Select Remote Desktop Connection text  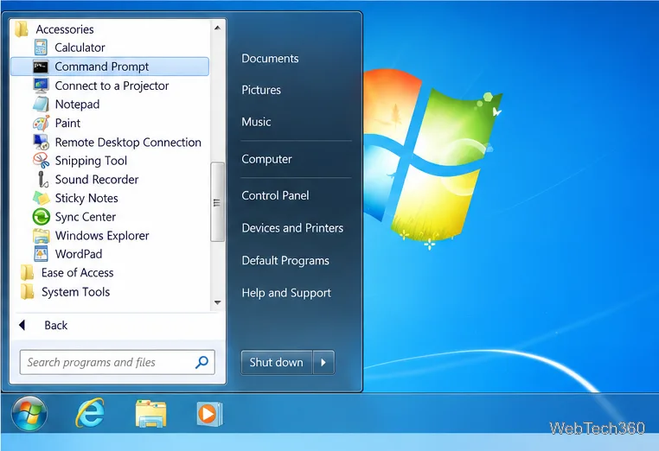click(x=128, y=143)
